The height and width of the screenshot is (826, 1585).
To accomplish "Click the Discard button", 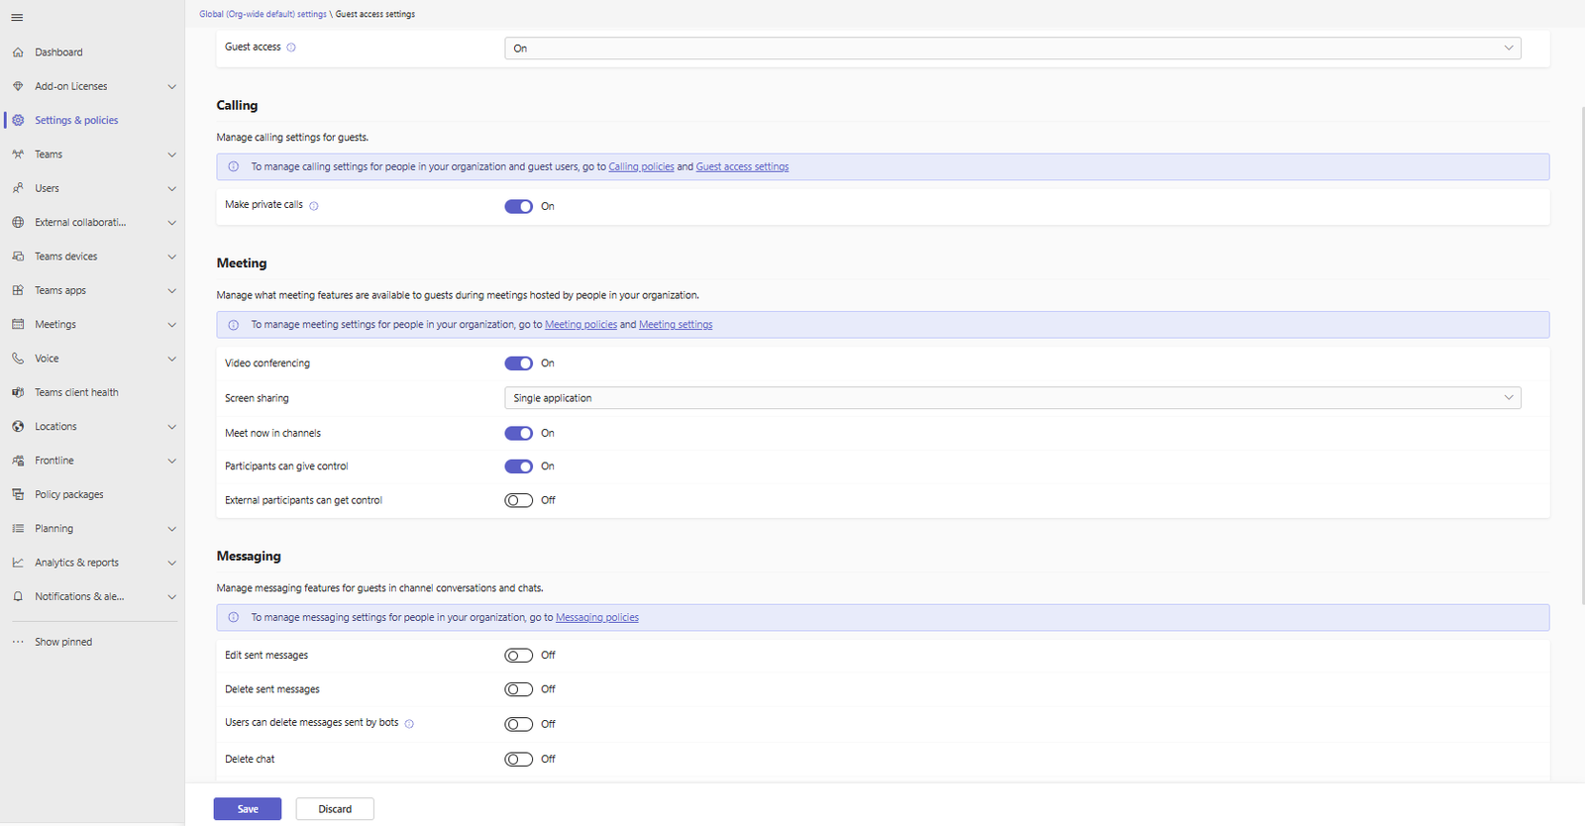I will point(335,809).
